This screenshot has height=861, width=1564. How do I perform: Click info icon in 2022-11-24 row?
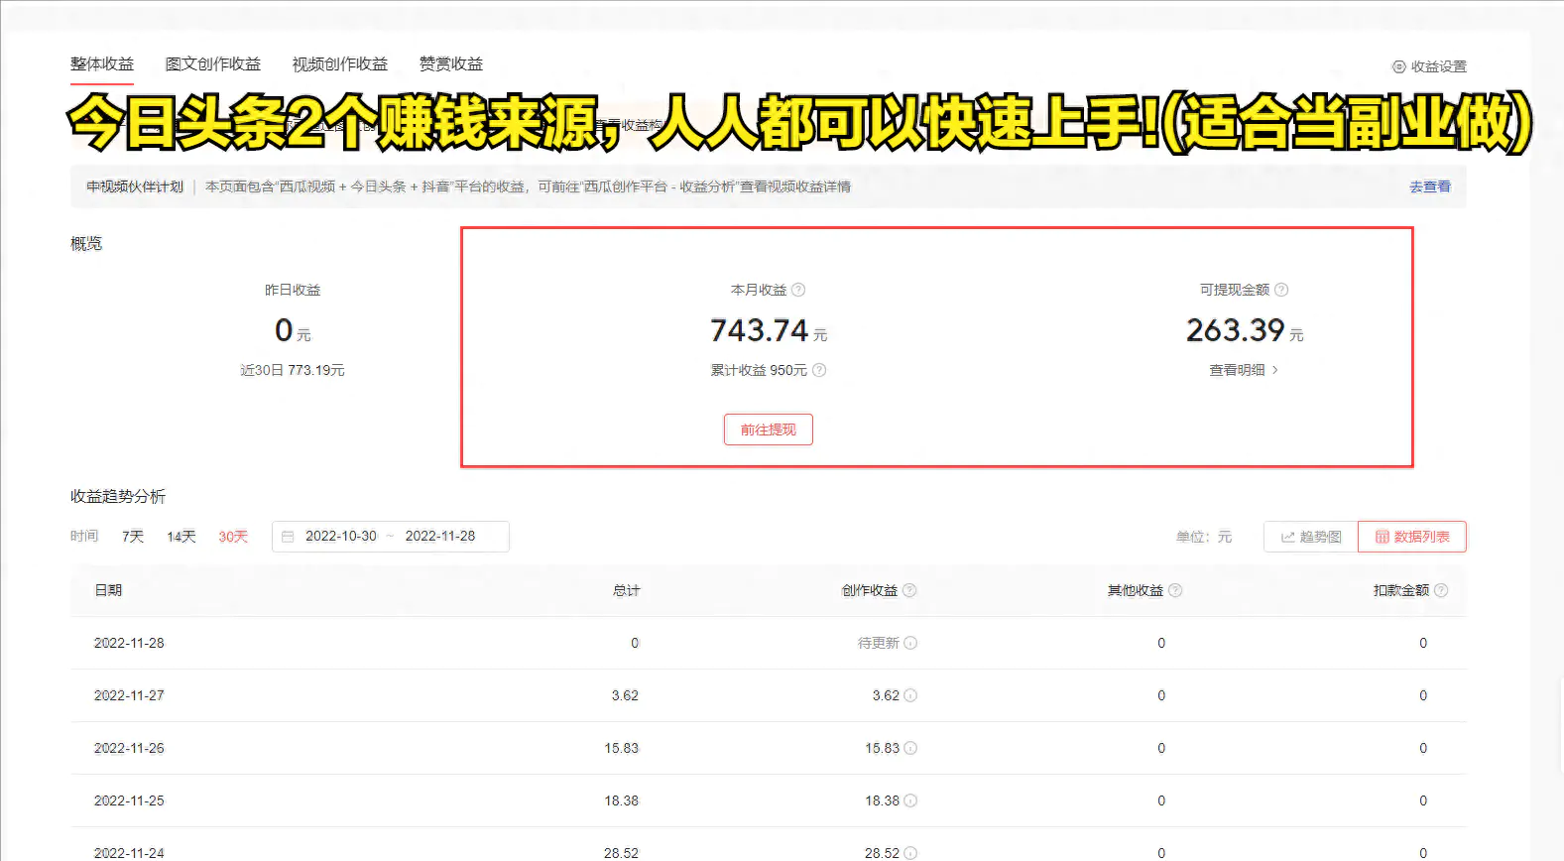coord(910,853)
